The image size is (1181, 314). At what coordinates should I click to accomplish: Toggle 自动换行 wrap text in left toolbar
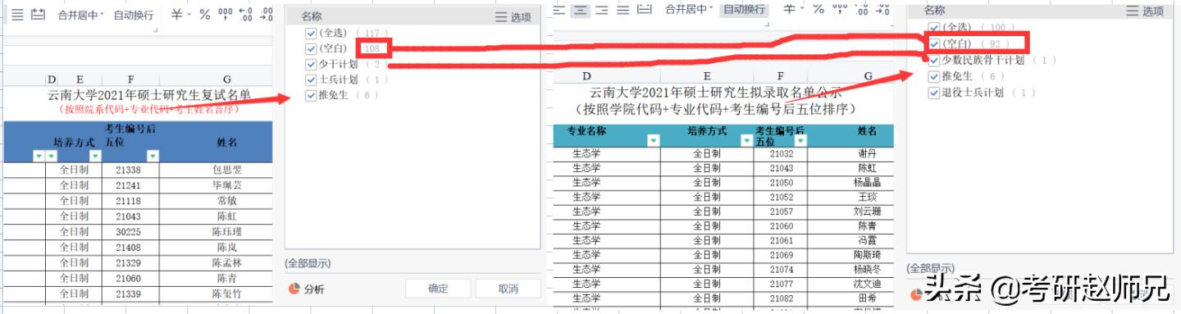tap(133, 15)
